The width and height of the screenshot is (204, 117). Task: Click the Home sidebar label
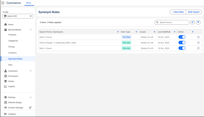tap(11, 25)
